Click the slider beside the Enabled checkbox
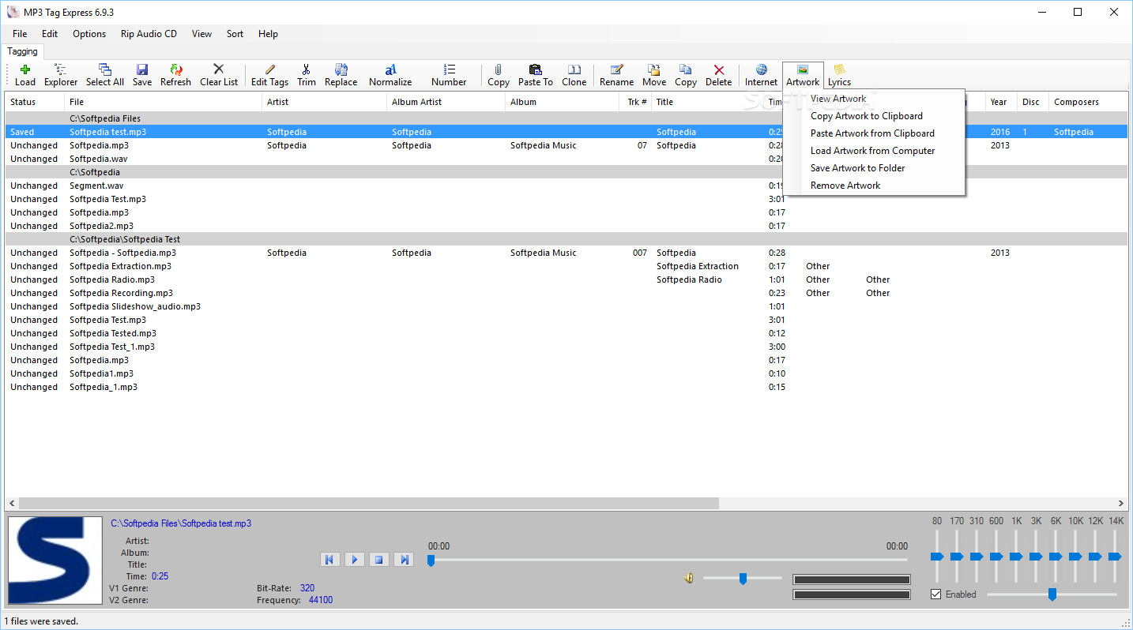The image size is (1133, 630). click(x=1052, y=594)
